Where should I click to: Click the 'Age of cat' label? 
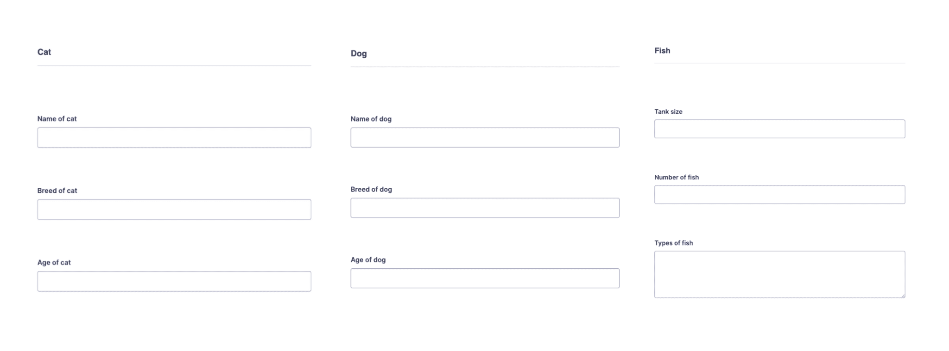[x=54, y=263]
